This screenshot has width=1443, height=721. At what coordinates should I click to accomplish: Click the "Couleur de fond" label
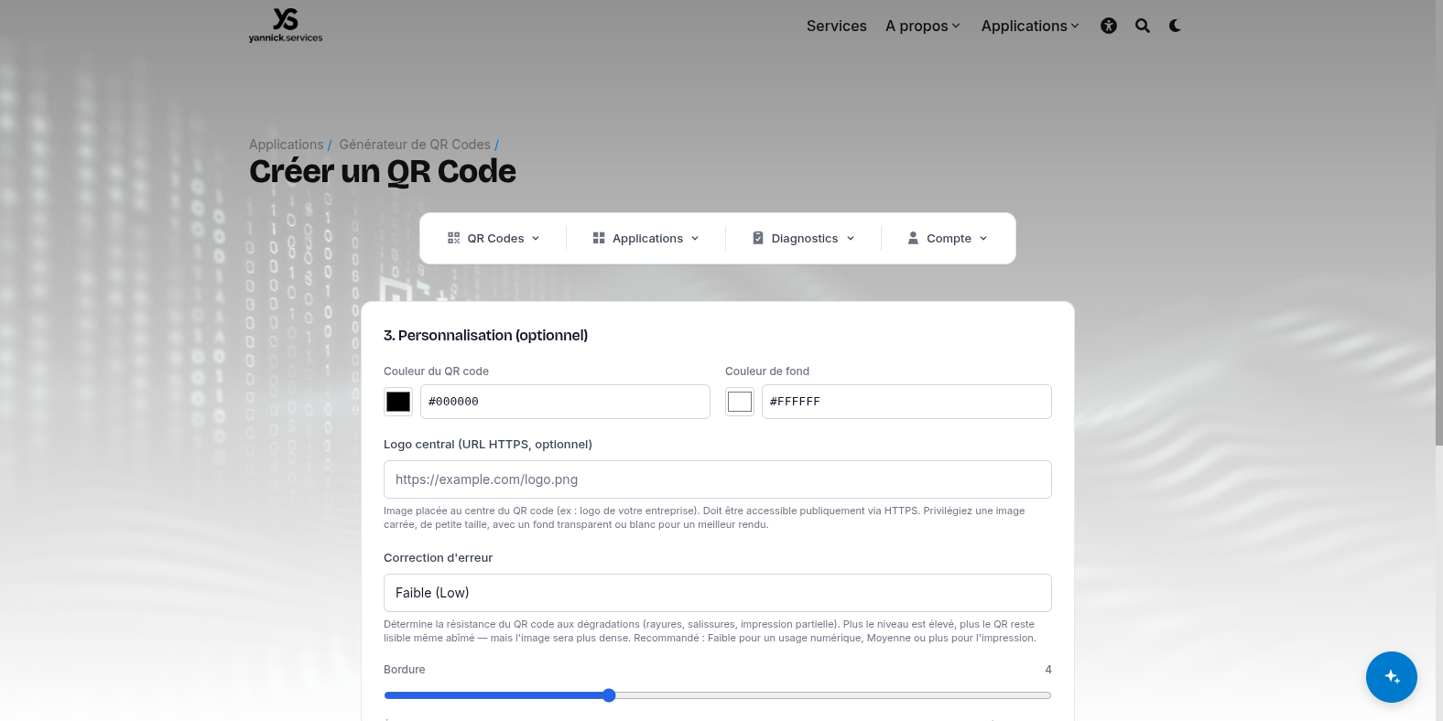[767, 371]
